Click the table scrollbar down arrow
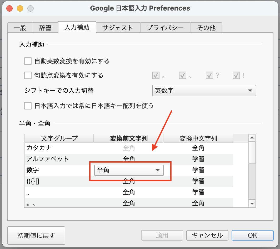280x249 pixels. pos(252,204)
